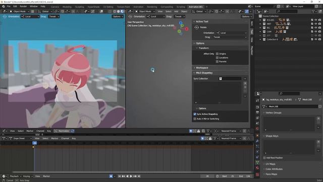
Task: Open the Select menu in right viewport
Action: coord(168,11)
